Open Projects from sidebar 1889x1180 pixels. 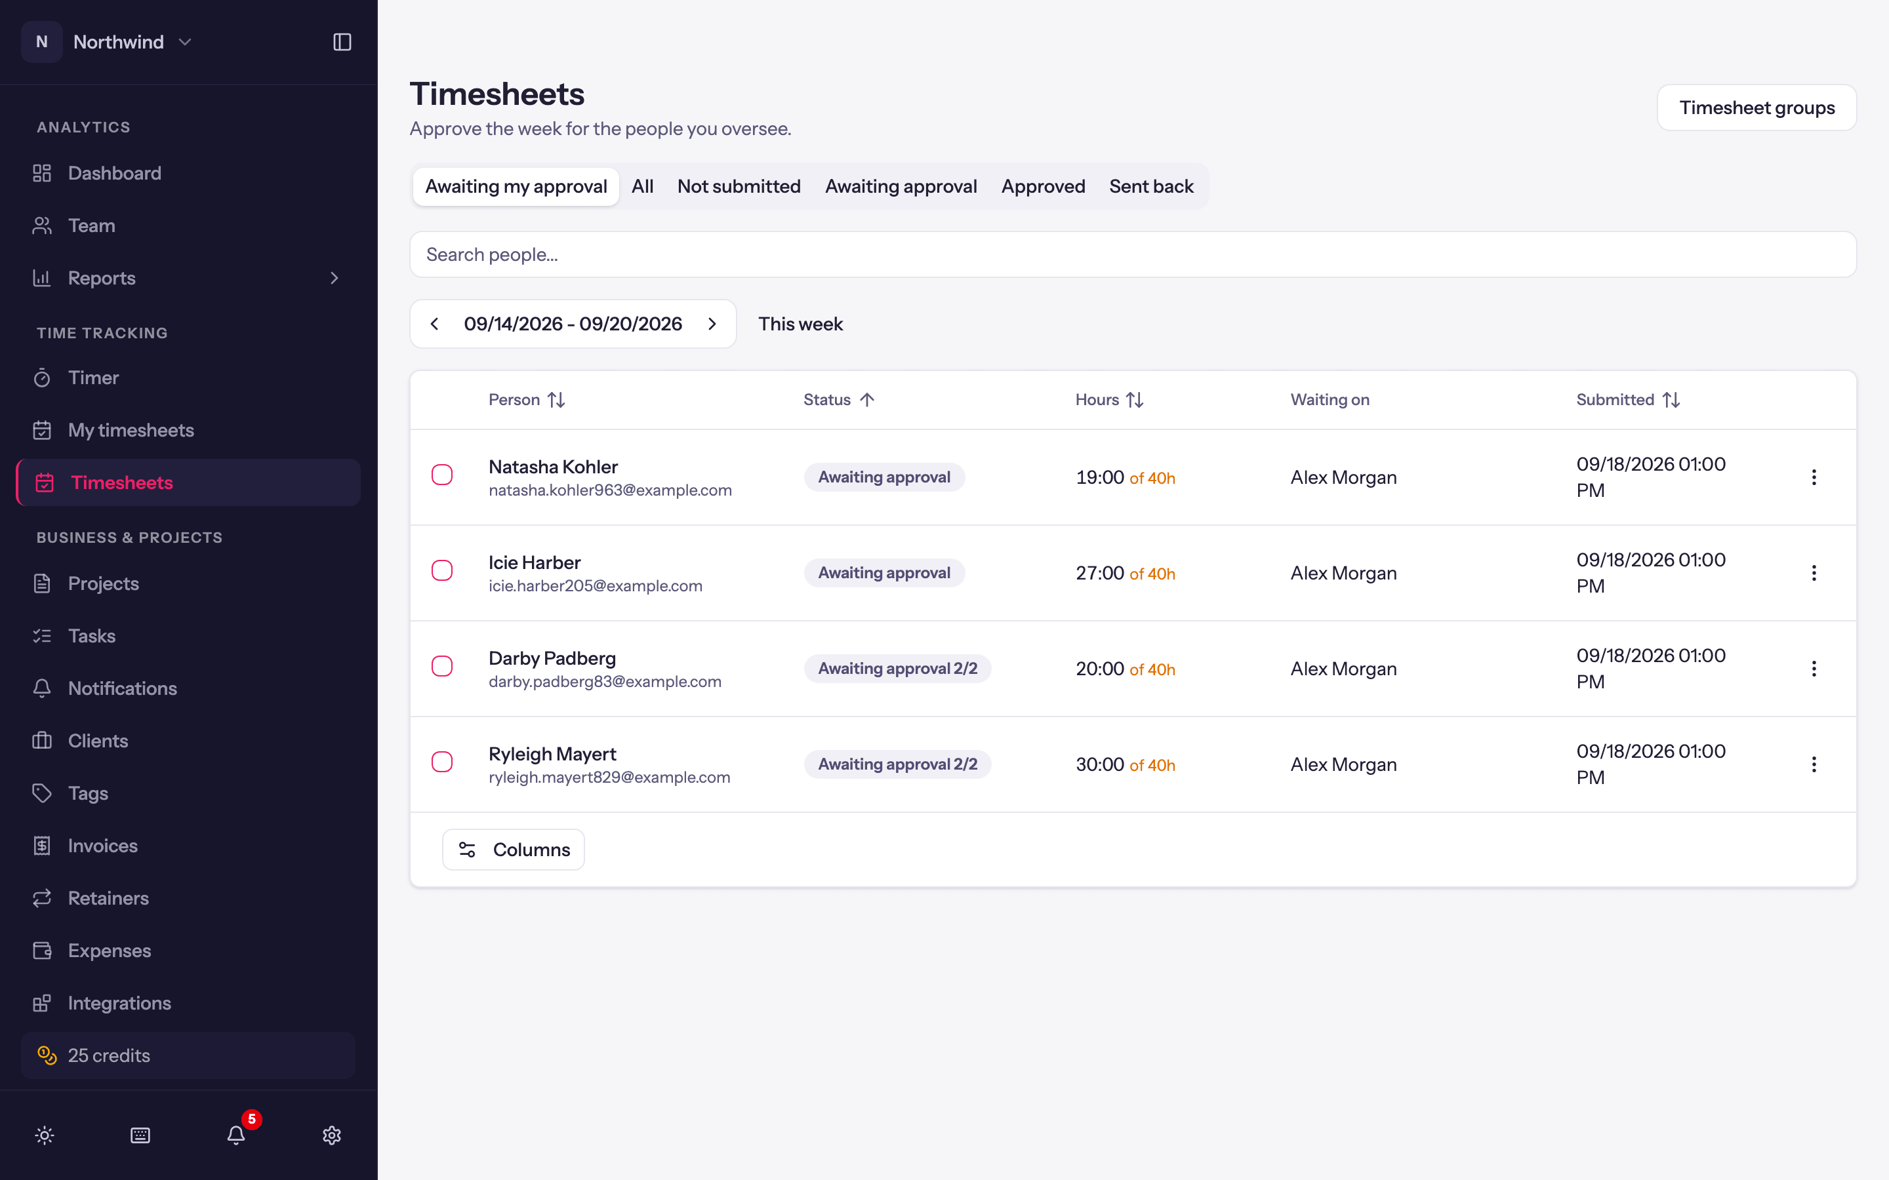[188, 583]
